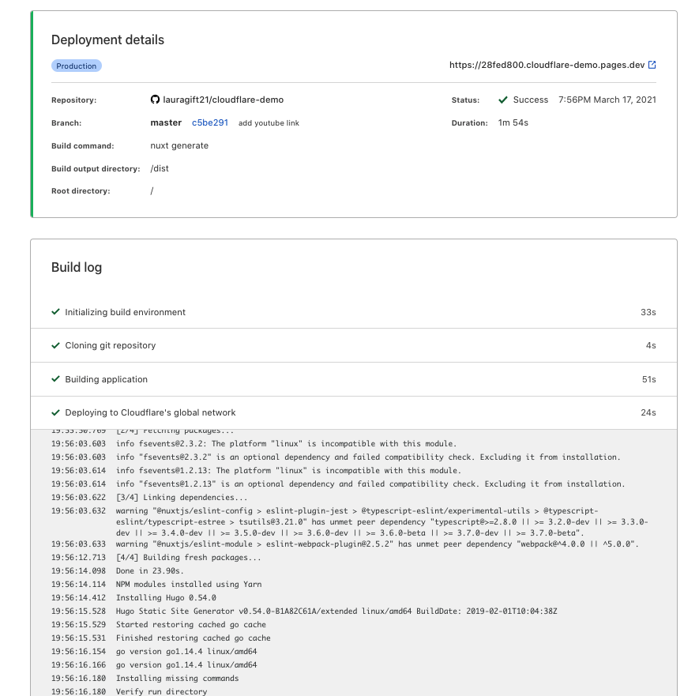Click the green Success status checkmark
Screen dimensions: 699x696
503,100
